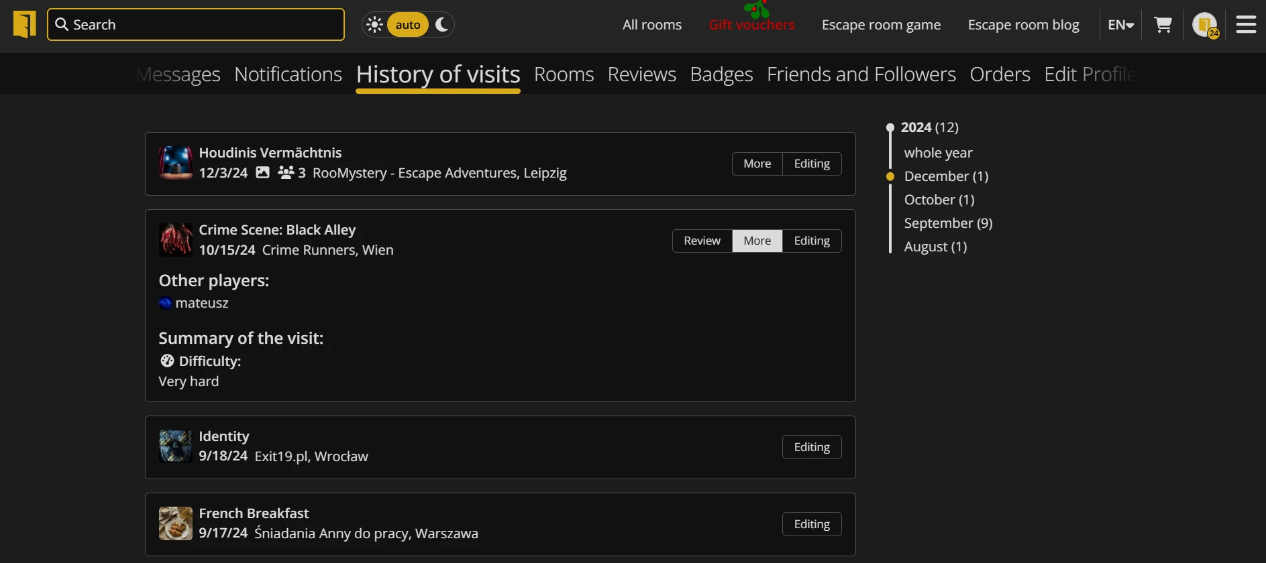Expand More on Houdinis Vermächtnis visit
Screen dimensions: 1266x563
coord(757,164)
